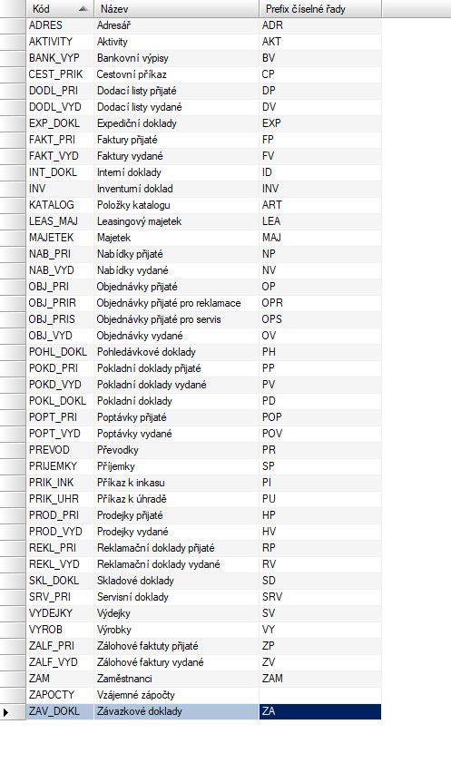Select the PRIK_UHR code cell
Viewport: 451px width, 773px height.
[60, 499]
